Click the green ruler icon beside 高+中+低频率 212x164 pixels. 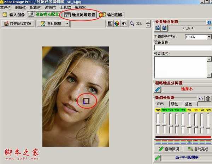tap(158, 158)
